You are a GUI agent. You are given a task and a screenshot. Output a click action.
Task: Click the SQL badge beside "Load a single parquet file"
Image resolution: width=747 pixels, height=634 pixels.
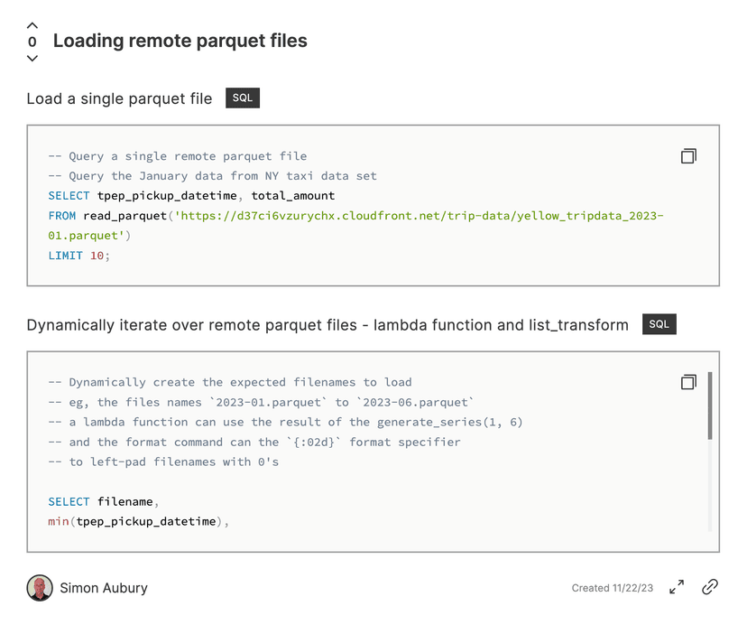click(x=242, y=98)
